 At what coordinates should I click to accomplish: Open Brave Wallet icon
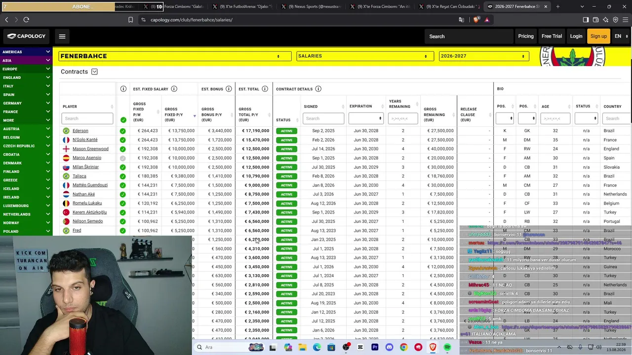tap(595, 20)
